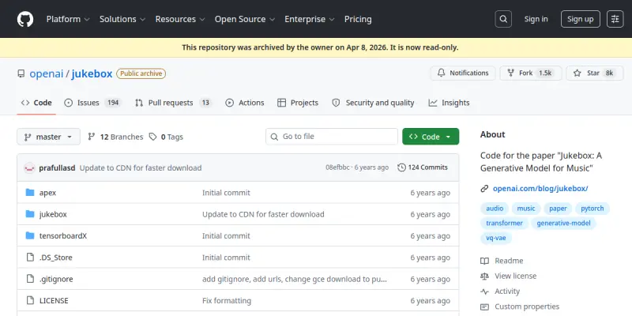Image resolution: width=632 pixels, height=316 pixels.
Task: Open the tensorboardX folder
Action: (x=63, y=235)
